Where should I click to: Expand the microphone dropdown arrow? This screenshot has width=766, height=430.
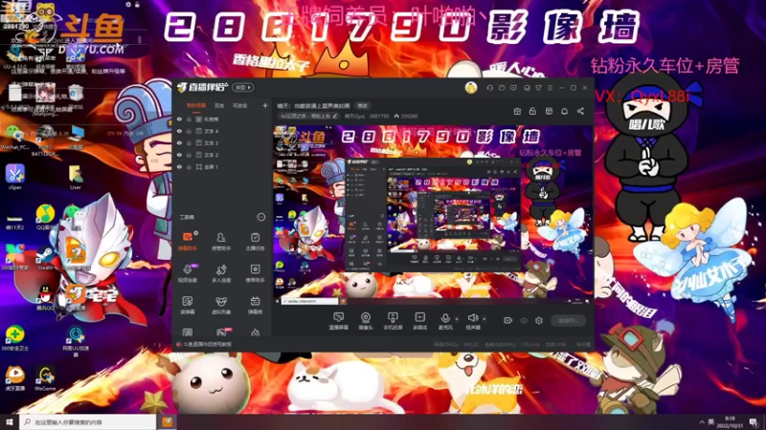click(x=457, y=319)
